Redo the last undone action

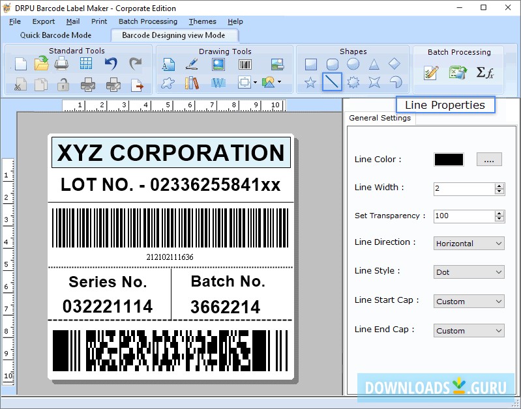[135, 63]
